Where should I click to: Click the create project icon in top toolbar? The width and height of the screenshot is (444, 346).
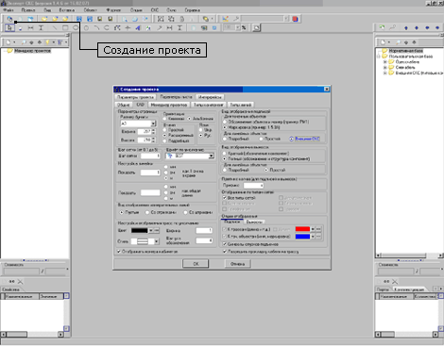click(9, 19)
